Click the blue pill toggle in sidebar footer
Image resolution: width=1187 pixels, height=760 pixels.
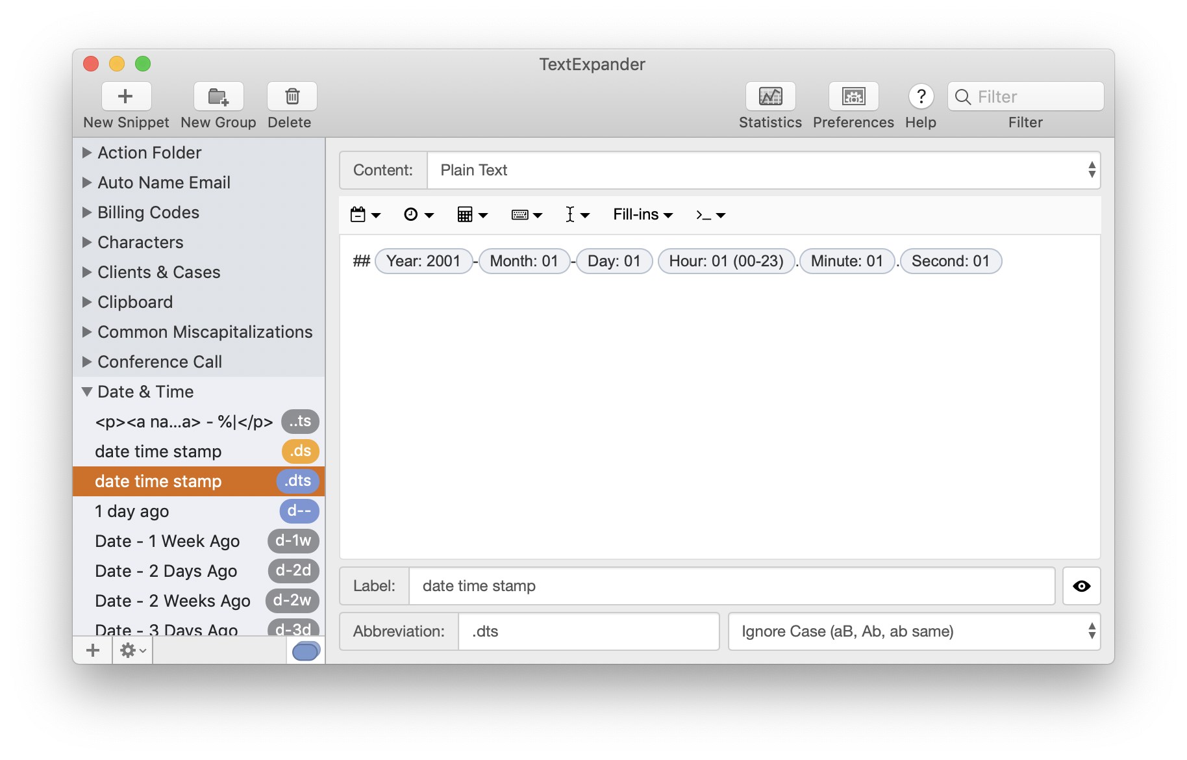[306, 651]
